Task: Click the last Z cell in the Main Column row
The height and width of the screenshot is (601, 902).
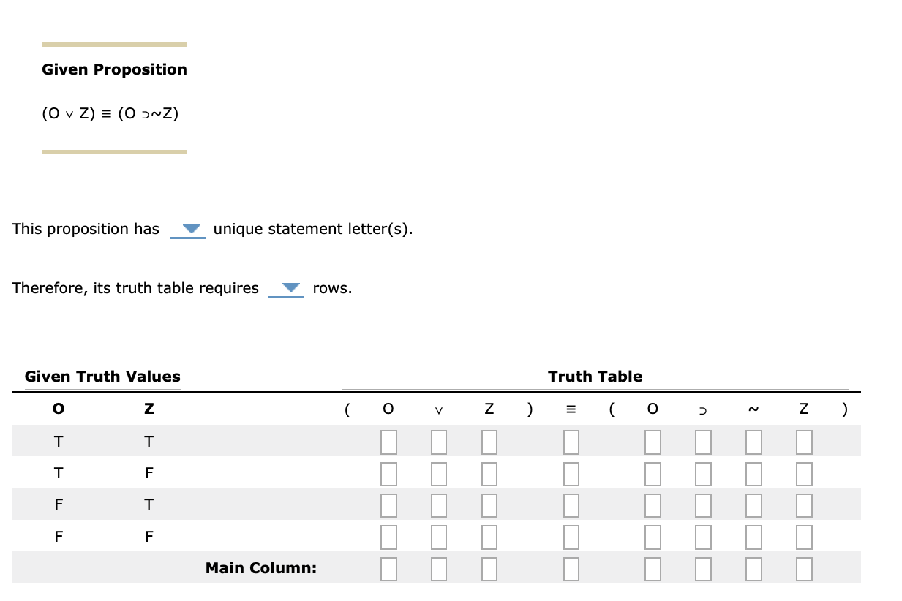Action: [x=803, y=568]
